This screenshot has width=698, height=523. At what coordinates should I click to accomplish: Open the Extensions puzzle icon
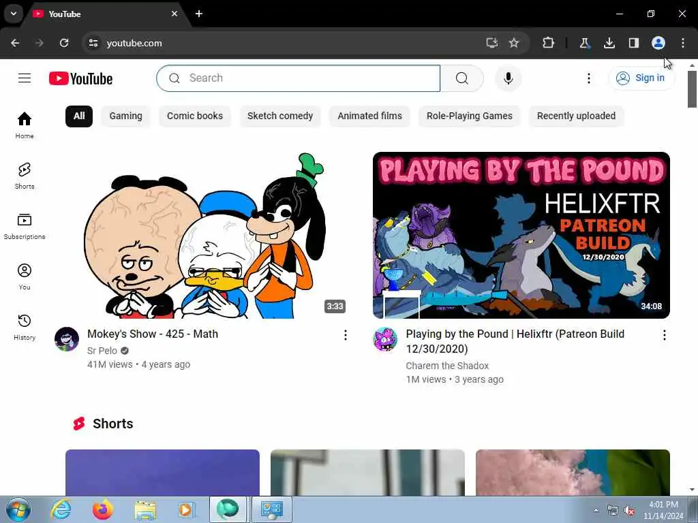(x=549, y=43)
